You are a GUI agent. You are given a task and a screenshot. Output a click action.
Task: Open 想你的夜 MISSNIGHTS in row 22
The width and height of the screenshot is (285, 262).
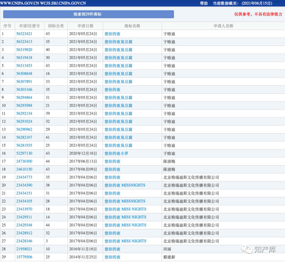click(125, 201)
